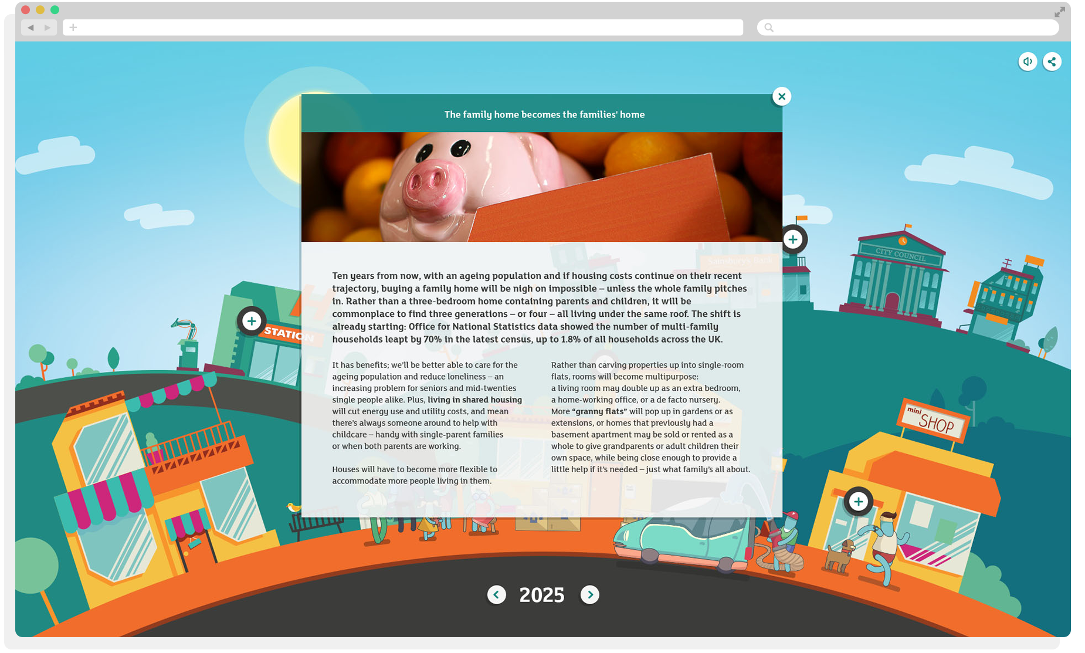Go to the next year arrow

590,595
